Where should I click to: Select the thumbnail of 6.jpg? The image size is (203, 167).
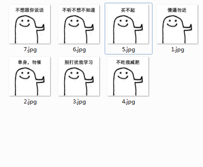pos(79,24)
